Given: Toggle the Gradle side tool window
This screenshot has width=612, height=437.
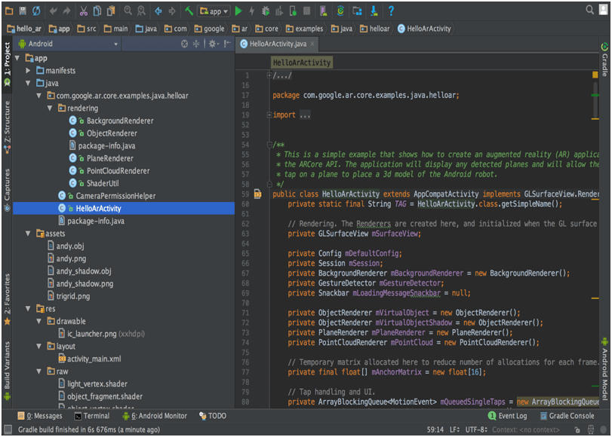Looking at the screenshot, I should [604, 60].
